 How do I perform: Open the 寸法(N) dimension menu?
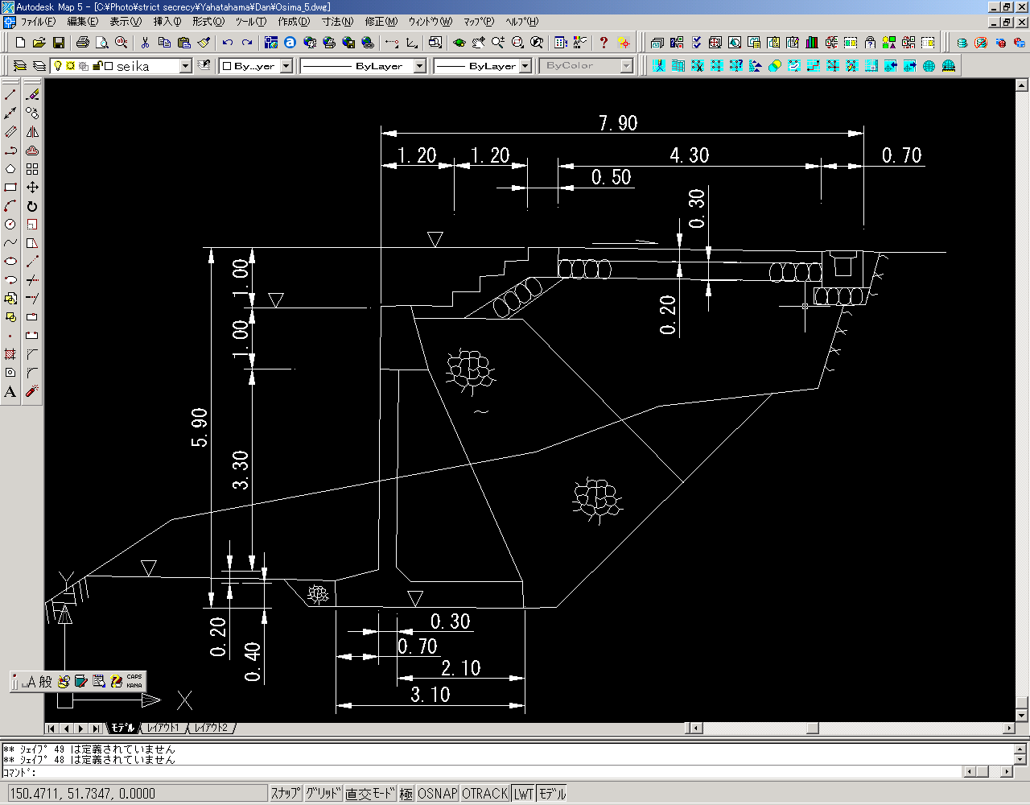(336, 22)
